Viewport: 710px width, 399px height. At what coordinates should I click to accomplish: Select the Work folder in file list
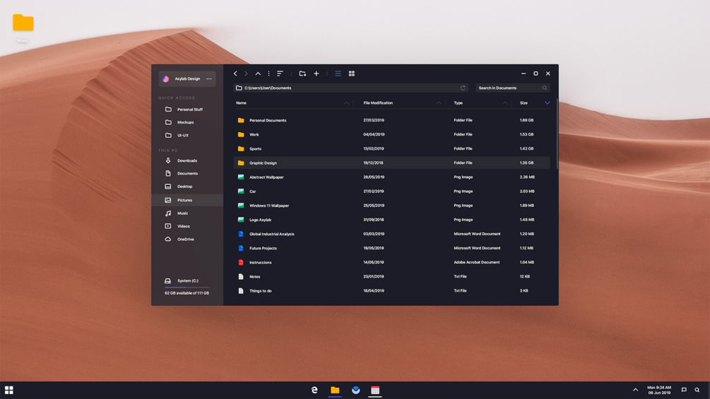point(391,134)
